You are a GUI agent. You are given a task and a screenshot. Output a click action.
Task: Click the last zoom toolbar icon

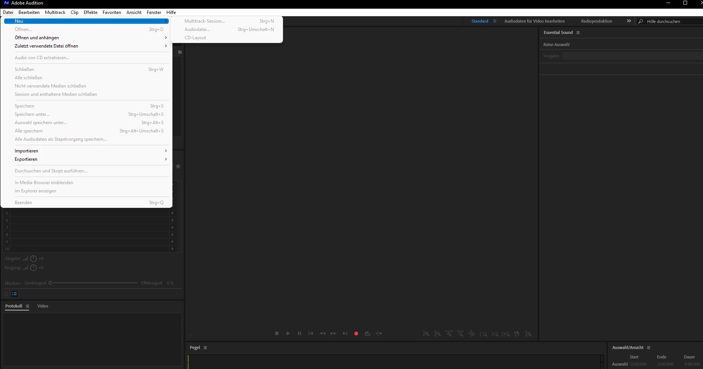[529, 334]
